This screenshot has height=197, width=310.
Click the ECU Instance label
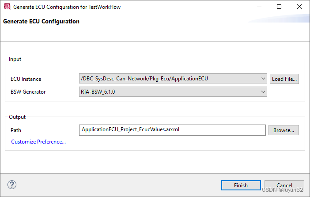[x=26, y=79]
